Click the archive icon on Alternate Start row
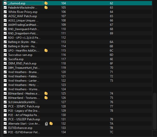 click(51, 124)
